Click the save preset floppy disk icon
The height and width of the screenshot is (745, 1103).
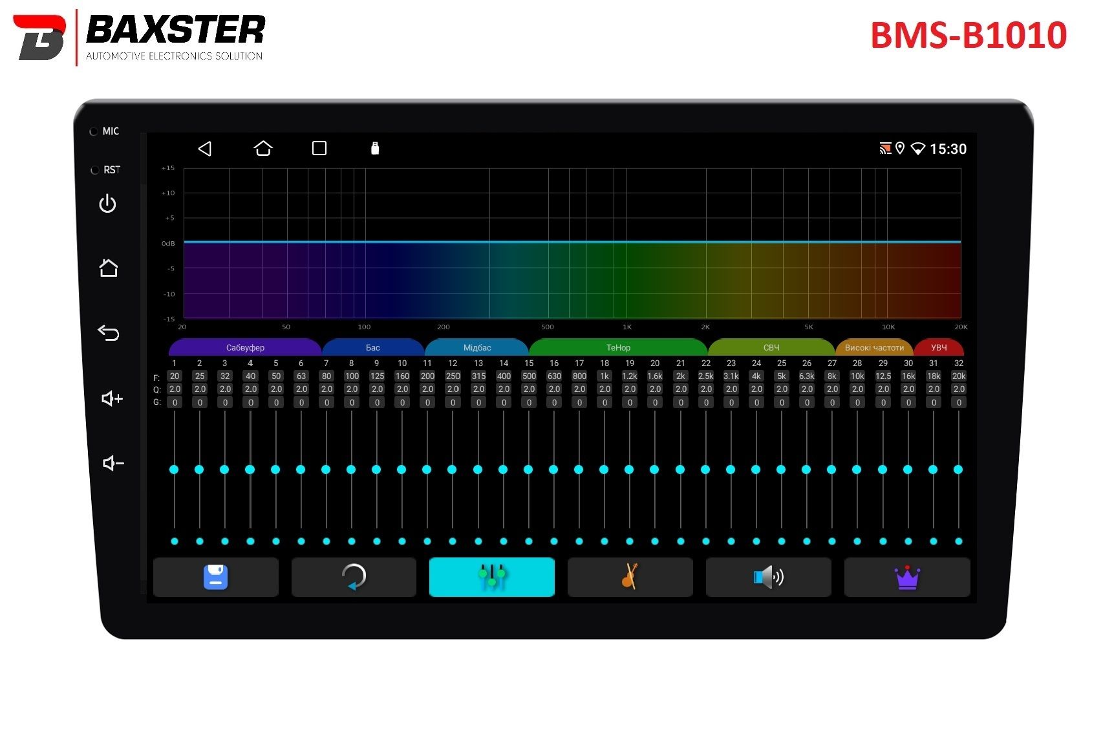[x=216, y=577]
